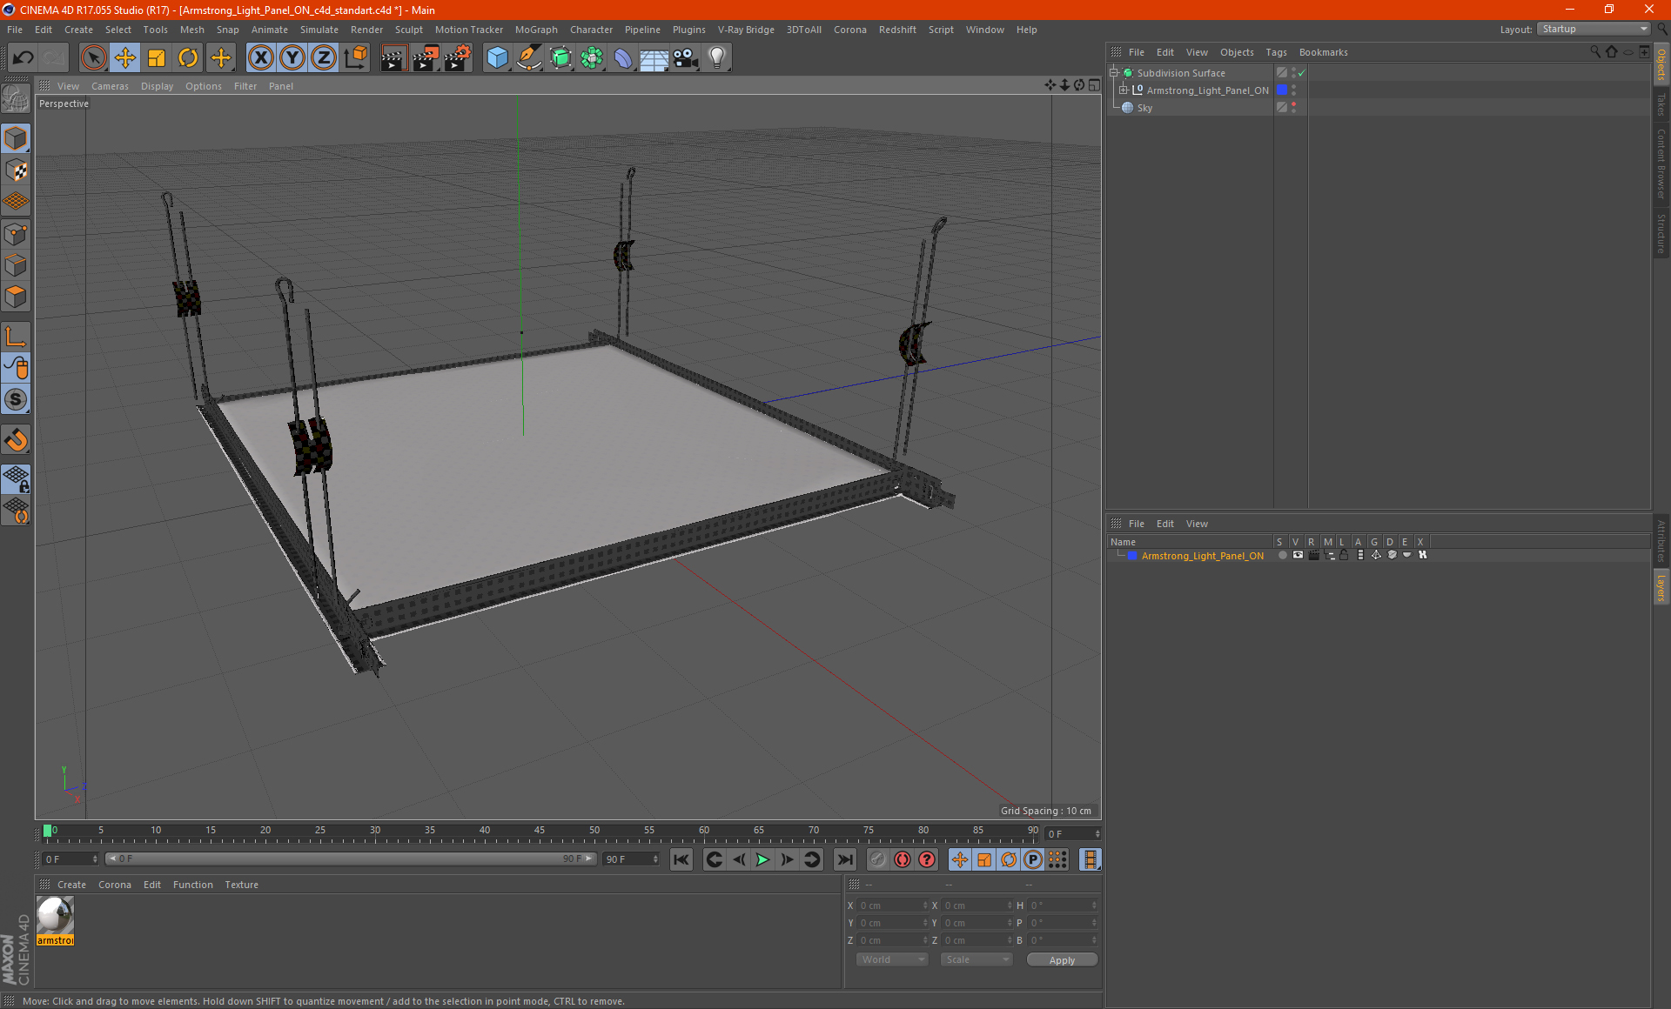Open World coordinate dropdown

[x=892, y=959]
